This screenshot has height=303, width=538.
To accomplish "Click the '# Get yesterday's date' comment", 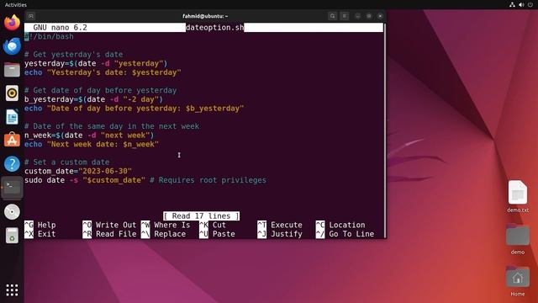I will [x=73, y=54].
